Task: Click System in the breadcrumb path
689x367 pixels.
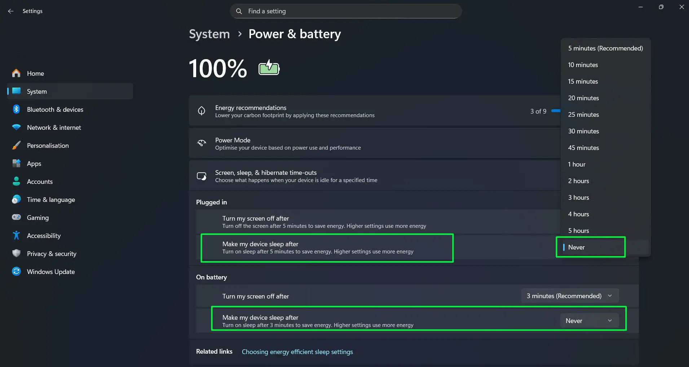Action: (x=209, y=34)
